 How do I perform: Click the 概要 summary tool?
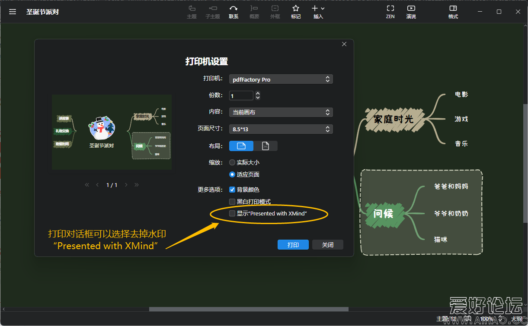coord(254,12)
